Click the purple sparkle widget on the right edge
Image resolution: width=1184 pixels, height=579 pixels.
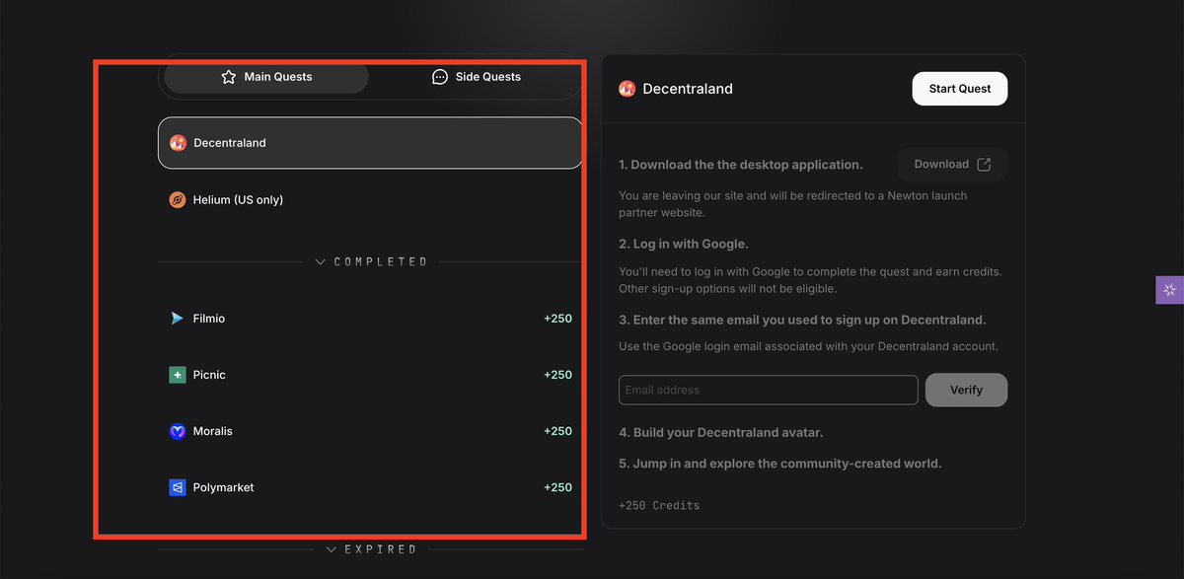point(1169,290)
